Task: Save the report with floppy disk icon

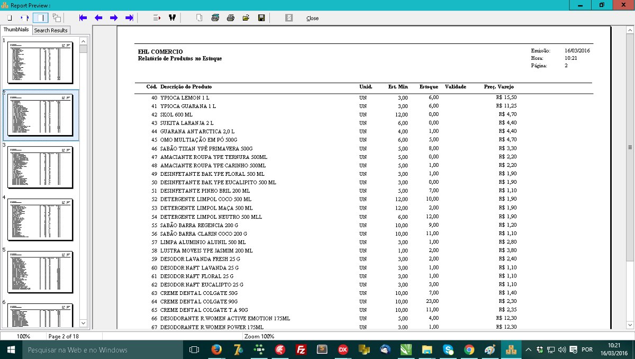Action: (x=261, y=18)
